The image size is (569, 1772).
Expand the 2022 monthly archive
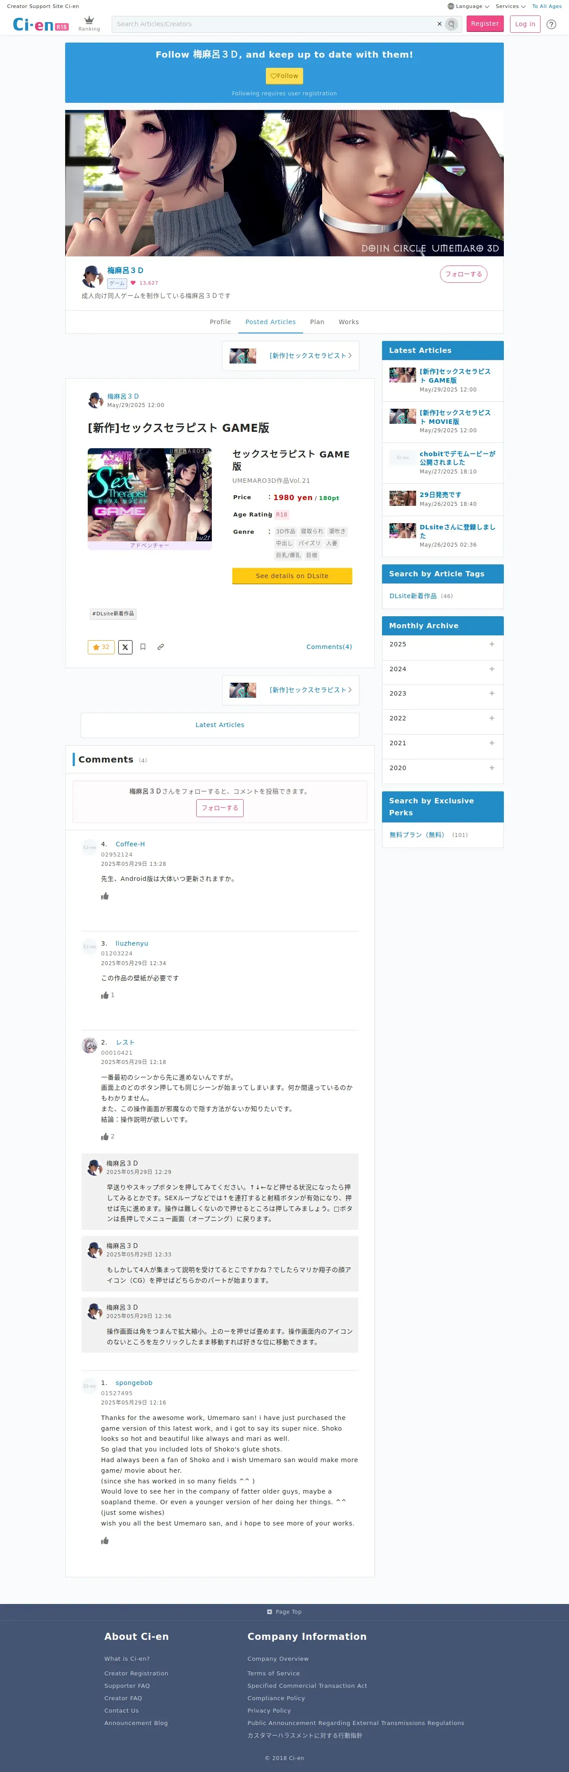click(443, 718)
